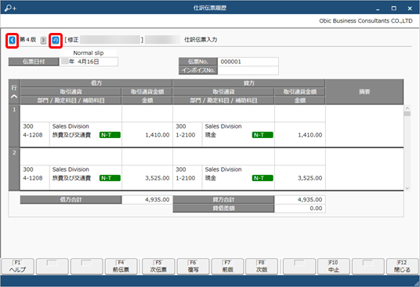Click the F10 中止 button
This screenshot has height=287, width=420.
point(334,267)
